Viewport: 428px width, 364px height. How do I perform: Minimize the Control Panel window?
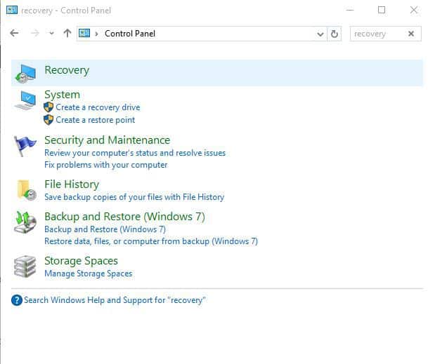click(x=350, y=10)
